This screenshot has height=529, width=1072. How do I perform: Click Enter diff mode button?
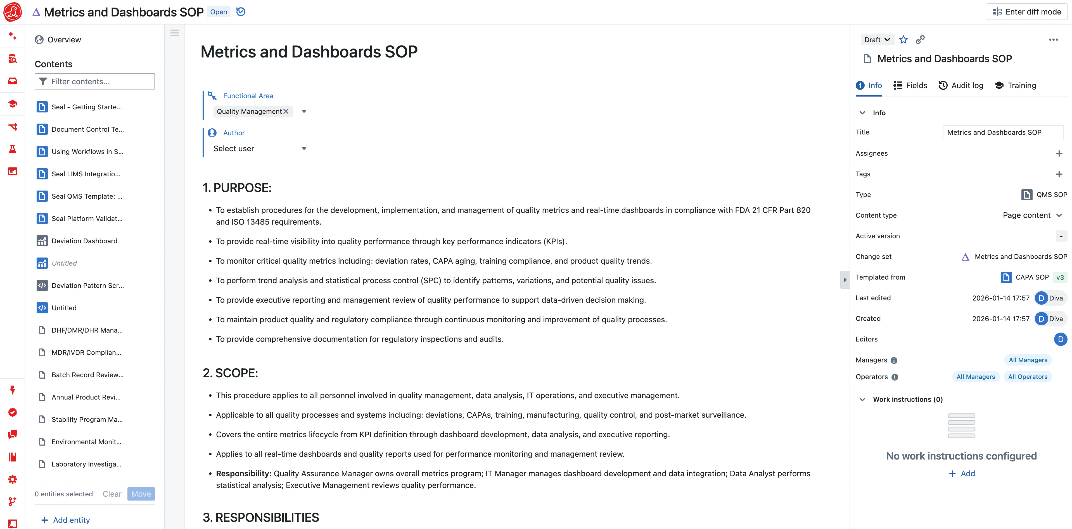pos(1027,12)
